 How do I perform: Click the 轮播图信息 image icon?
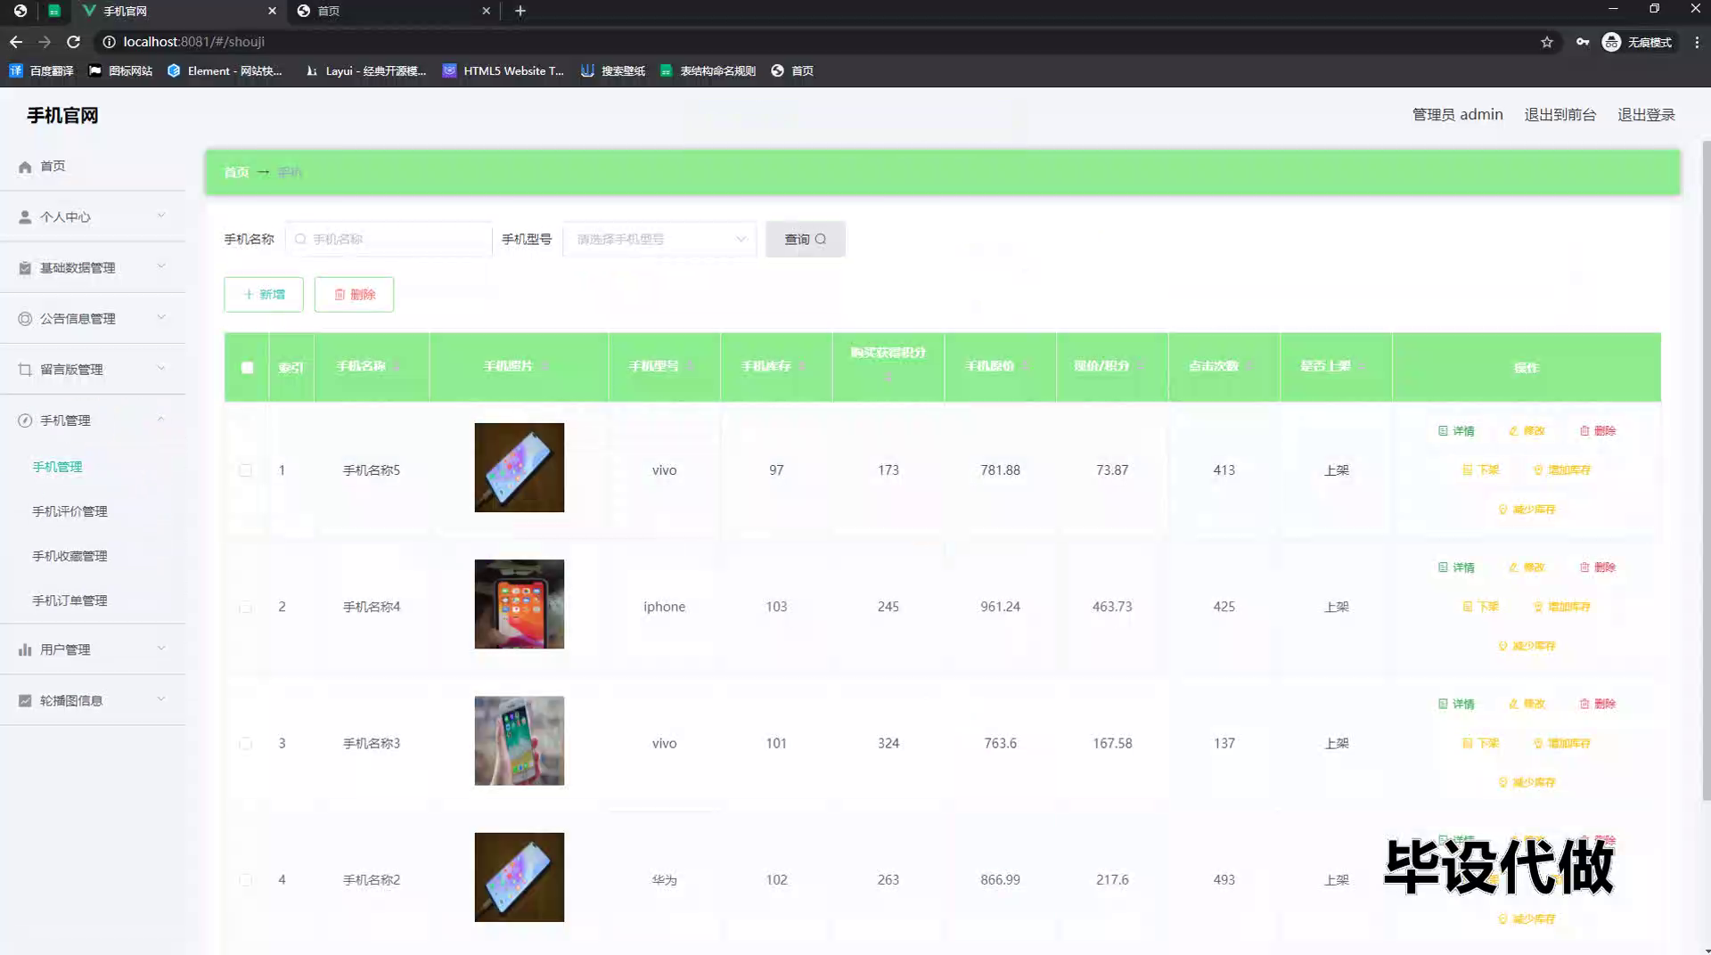(x=25, y=700)
